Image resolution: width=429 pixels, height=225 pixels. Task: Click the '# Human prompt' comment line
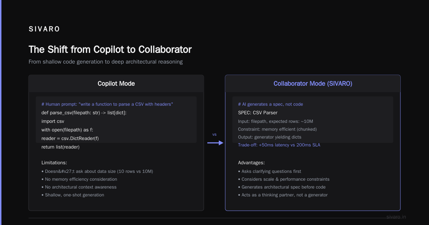click(107, 104)
